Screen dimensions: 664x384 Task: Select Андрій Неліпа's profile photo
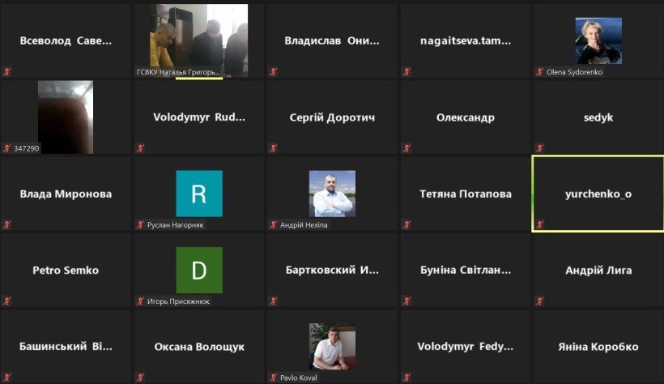coord(332,194)
